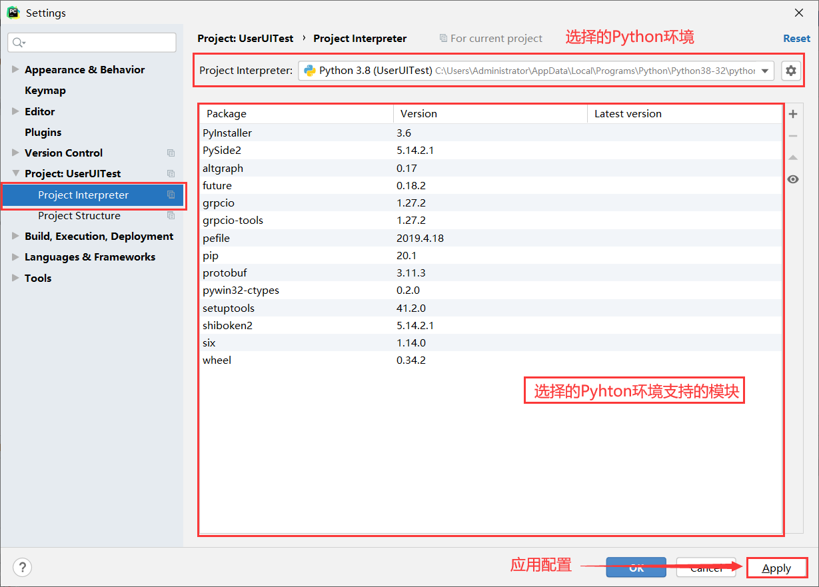This screenshot has width=819, height=587.
Task: Expand the Appearance & Behavior section
Action: coord(14,69)
